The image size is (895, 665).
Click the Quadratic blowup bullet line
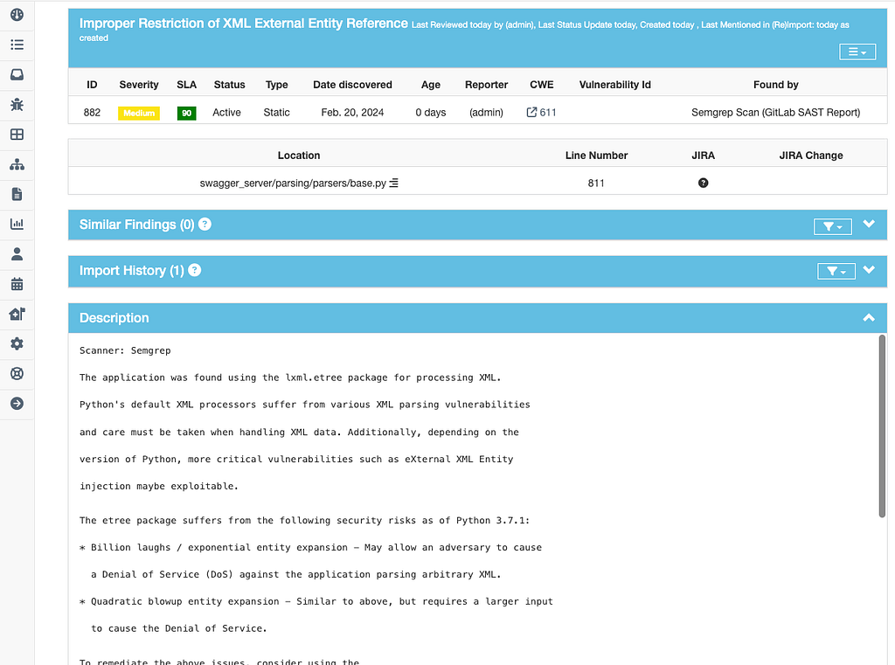(x=316, y=601)
